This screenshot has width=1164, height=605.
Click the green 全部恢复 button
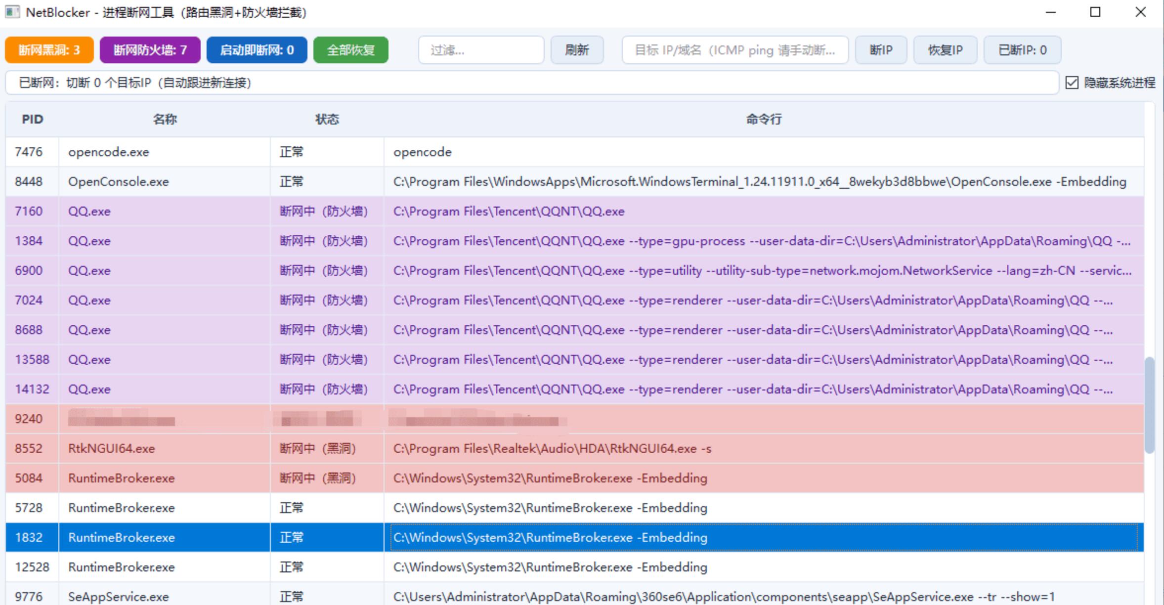(351, 50)
